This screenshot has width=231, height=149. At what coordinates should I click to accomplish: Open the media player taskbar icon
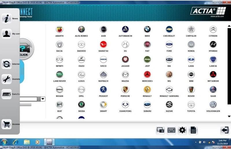tap(38, 142)
